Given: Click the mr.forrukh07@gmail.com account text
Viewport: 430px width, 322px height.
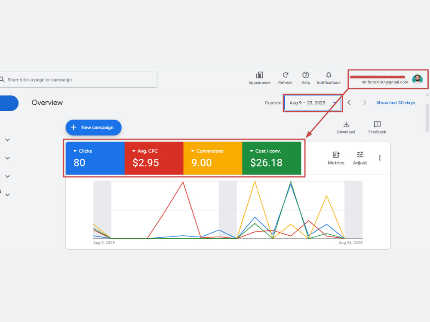Looking at the screenshot, I should click(384, 82).
